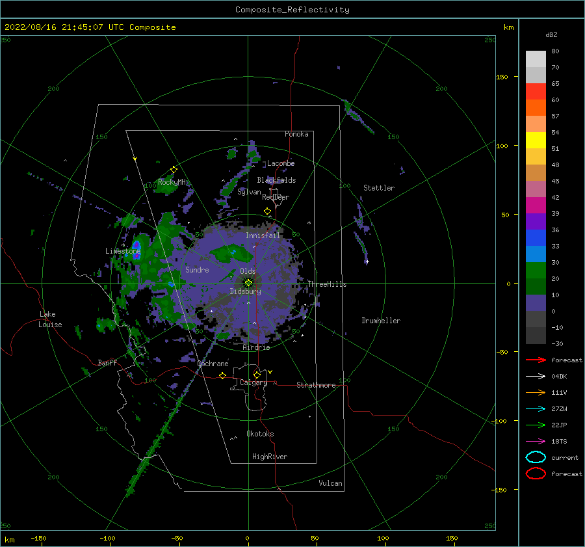Click the orange 111V arrow icon
Screen dimensions: 585x547
point(536,392)
